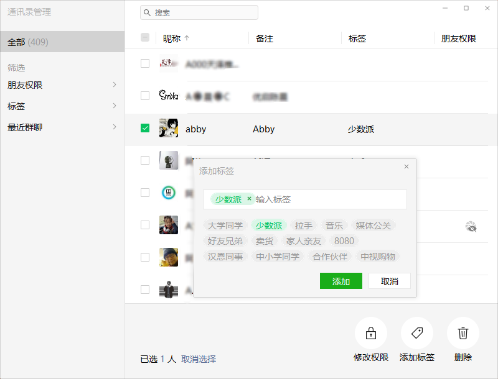Click 少数派 in abby's tag column
This screenshot has height=379, width=498.
tap(361, 129)
